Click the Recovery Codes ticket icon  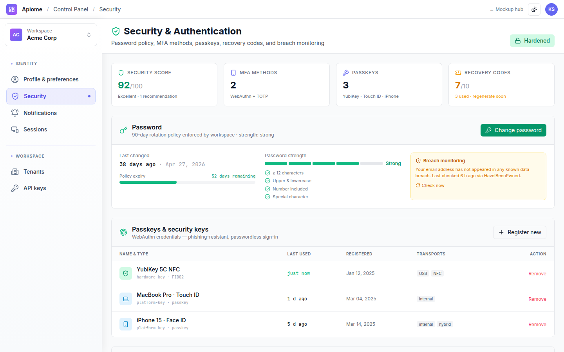click(458, 73)
